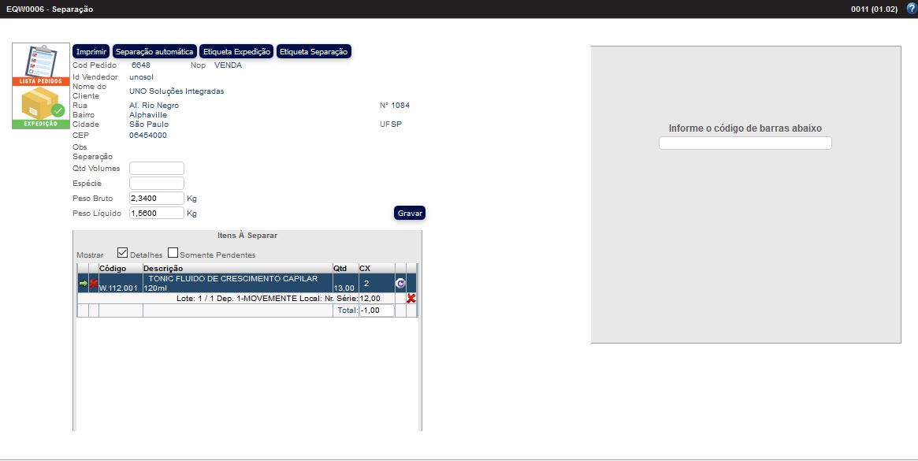The height and width of the screenshot is (461, 918).
Task: Click the Total quantity field showing -1,00
Action: (x=377, y=310)
